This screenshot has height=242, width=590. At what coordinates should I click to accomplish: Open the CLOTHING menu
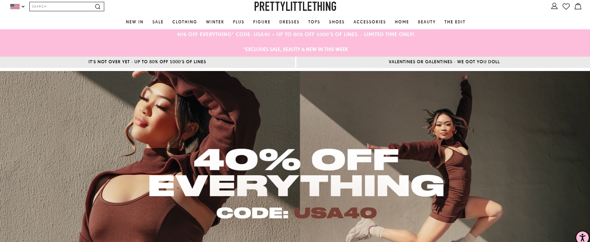[x=185, y=22]
